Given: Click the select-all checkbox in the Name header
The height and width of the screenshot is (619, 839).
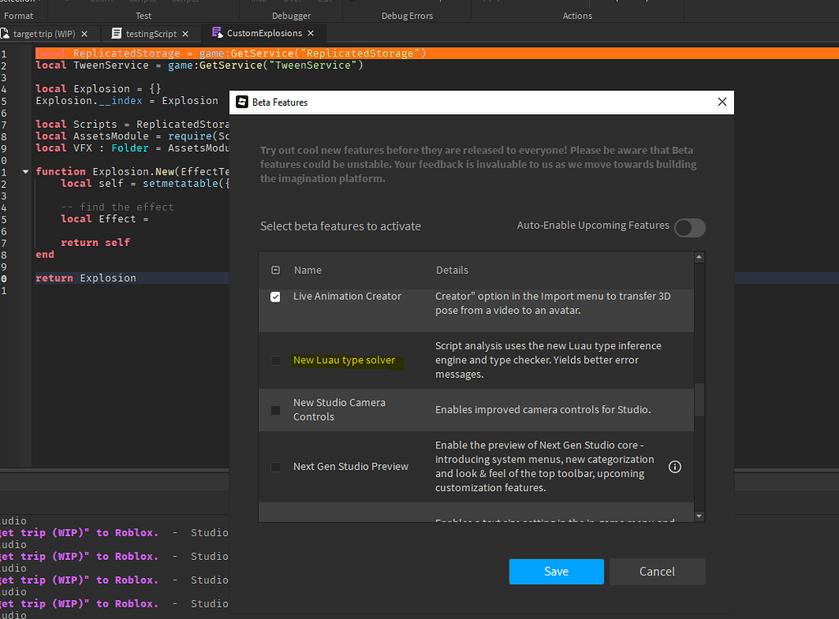Looking at the screenshot, I should [x=275, y=270].
